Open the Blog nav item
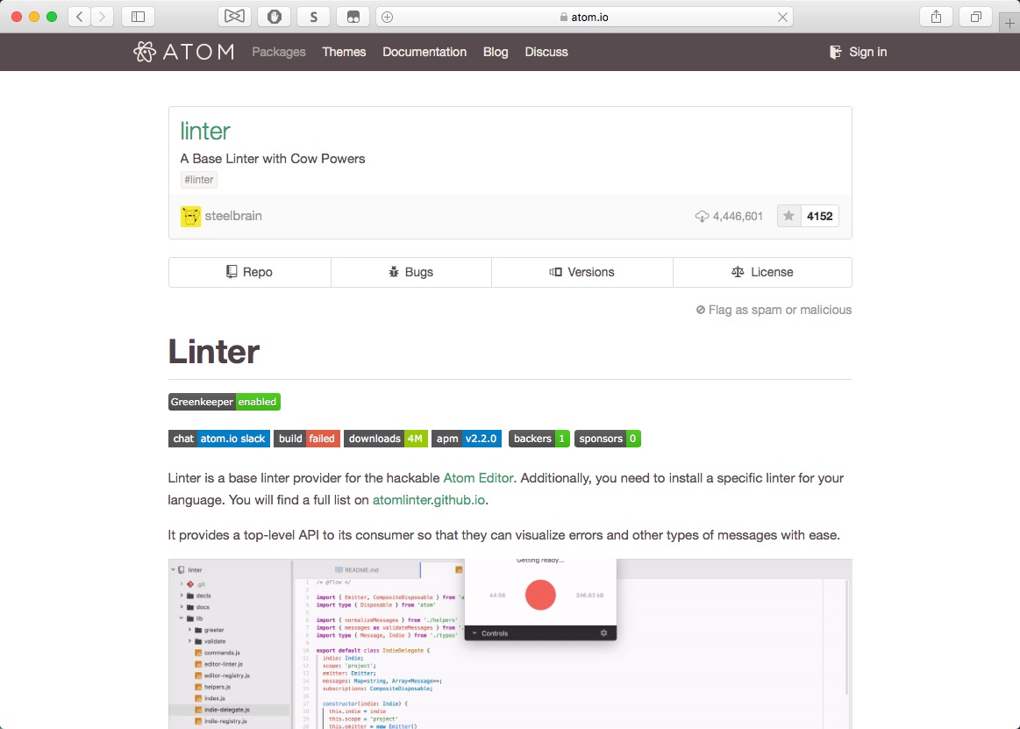 pos(496,52)
